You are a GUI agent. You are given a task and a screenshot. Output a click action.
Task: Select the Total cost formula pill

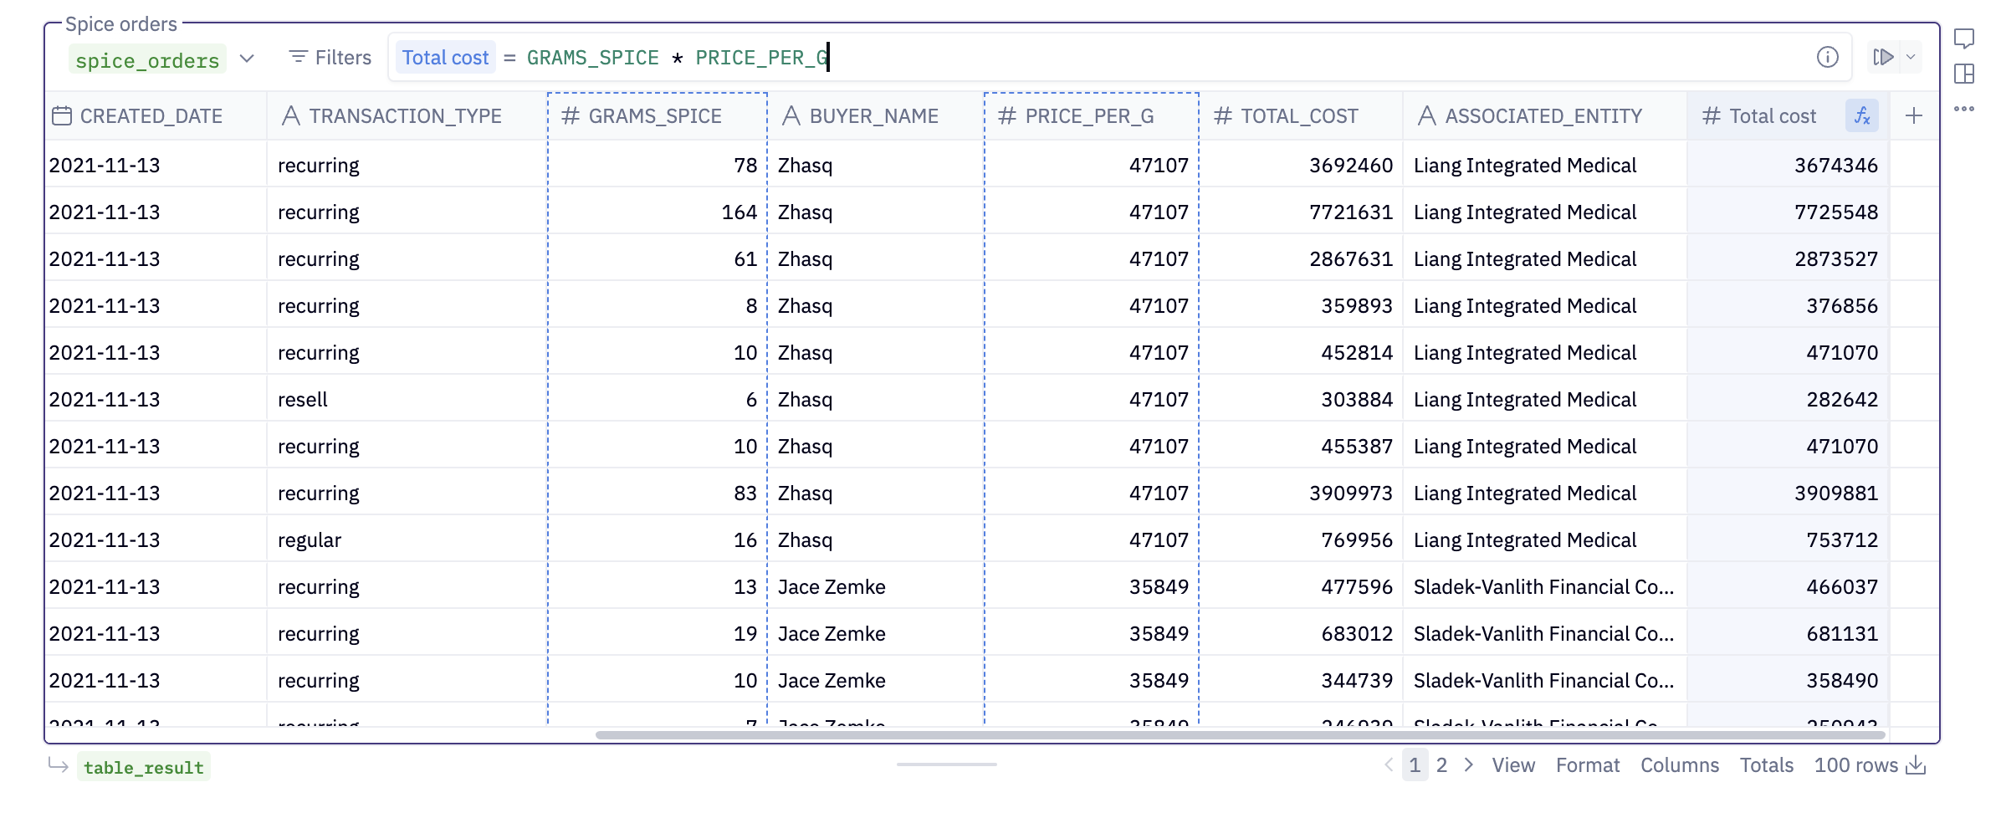point(446,57)
